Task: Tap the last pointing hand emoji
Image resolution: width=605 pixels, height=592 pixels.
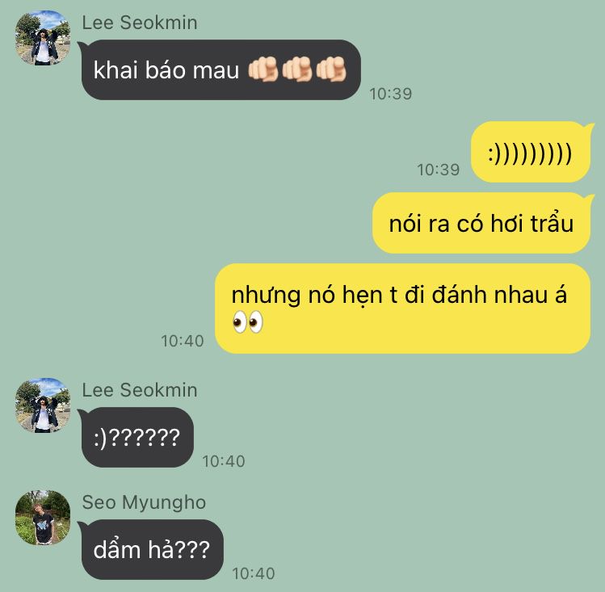Action: [331, 69]
